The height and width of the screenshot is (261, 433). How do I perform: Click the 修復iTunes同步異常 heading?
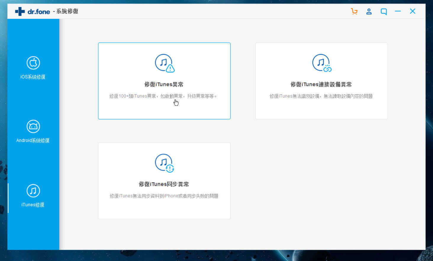[x=164, y=184]
